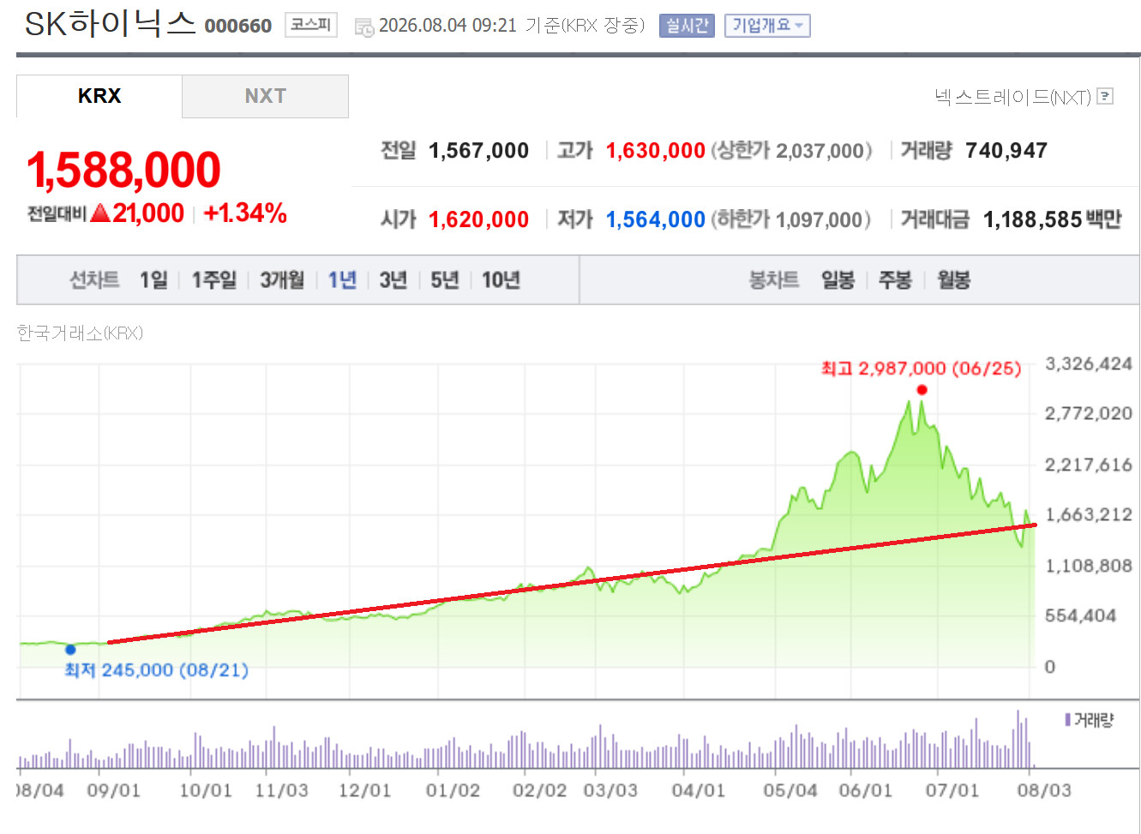Image resolution: width=1141 pixels, height=834 pixels.
Task: Click the 3,326,424 y-axis label
Action: tap(1089, 364)
